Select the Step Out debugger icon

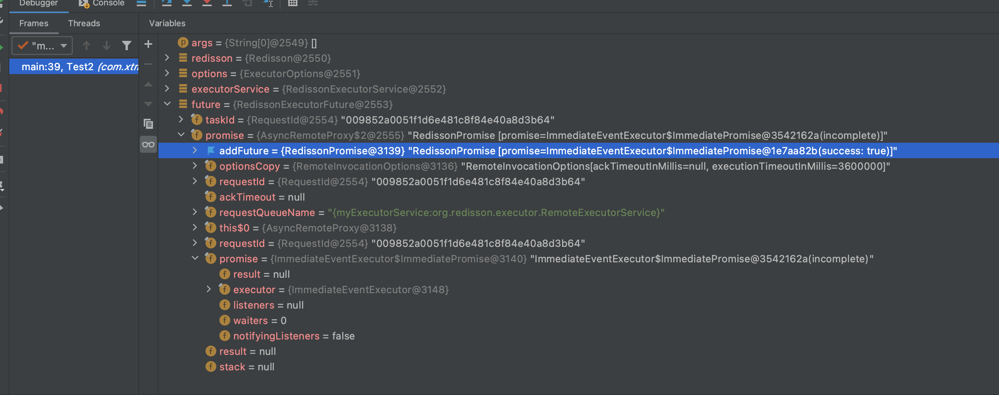227,3
